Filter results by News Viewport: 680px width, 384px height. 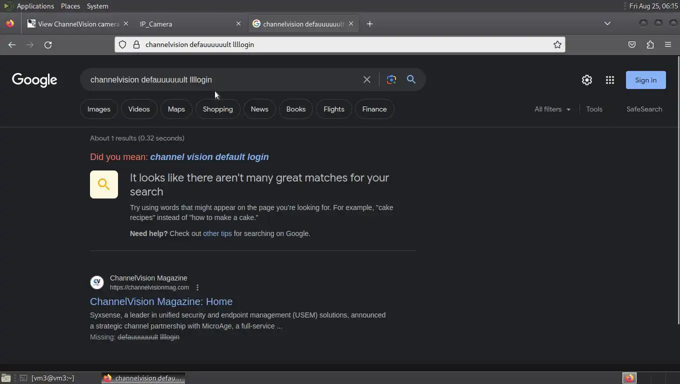pyautogui.click(x=259, y=109)
